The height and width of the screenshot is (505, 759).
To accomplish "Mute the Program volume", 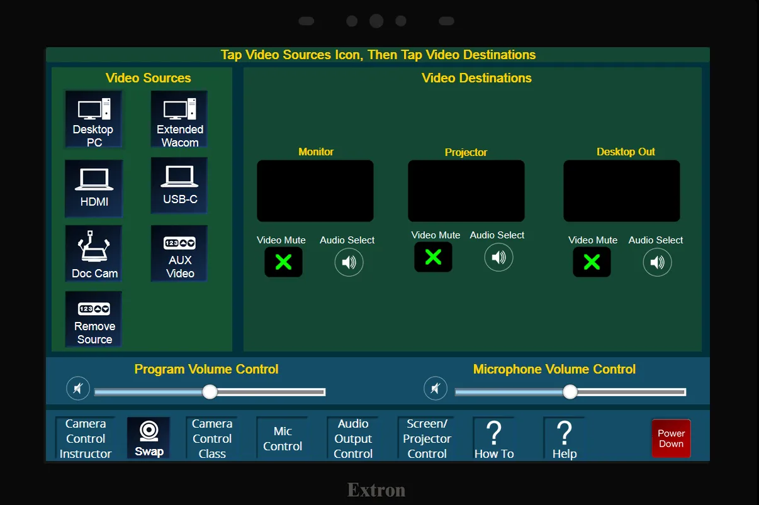I will 78,389.
